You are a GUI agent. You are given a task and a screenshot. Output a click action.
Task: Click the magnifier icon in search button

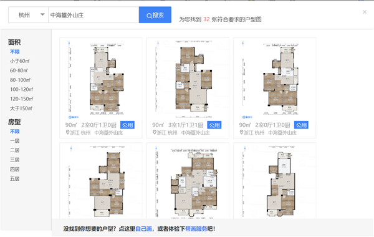pos(149,16)
